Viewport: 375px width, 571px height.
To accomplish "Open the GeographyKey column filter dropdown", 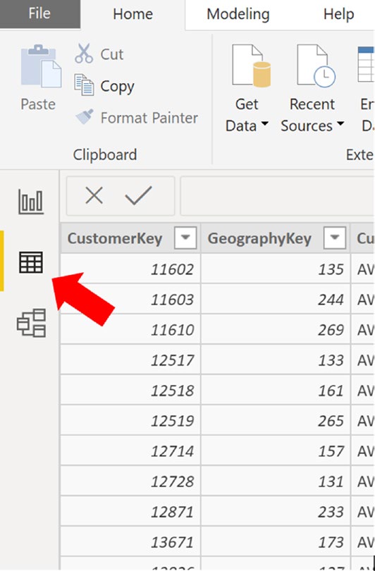I will tap(334, 238).
